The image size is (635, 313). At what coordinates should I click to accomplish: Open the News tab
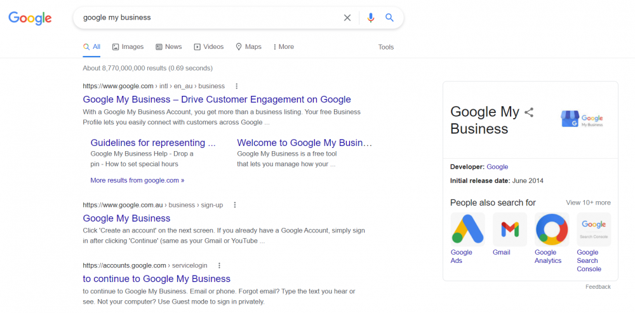[169, 47]
